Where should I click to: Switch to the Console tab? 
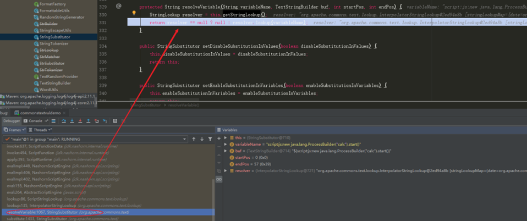pyautogui.click(x=35, y=121)
